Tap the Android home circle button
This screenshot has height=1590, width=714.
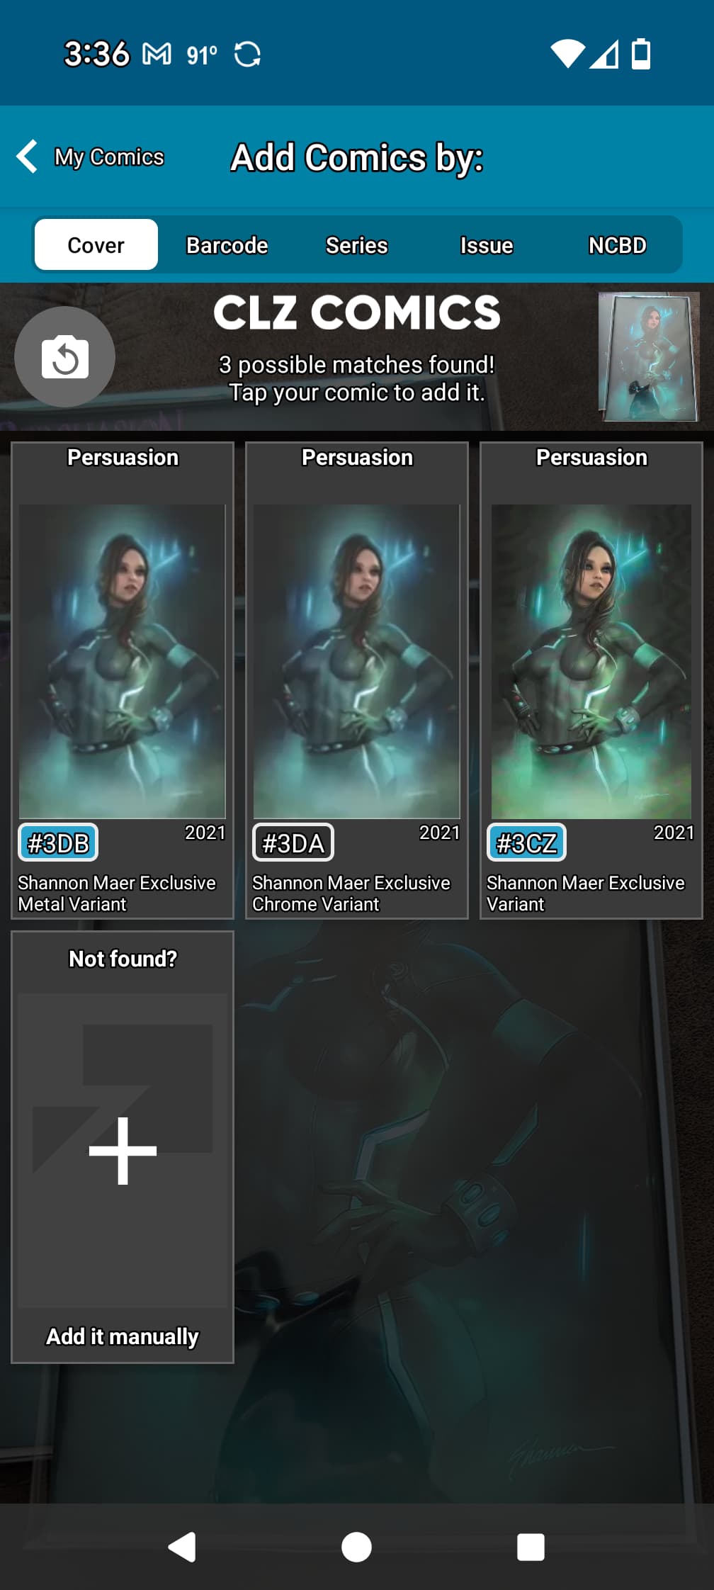(356, 1547)
